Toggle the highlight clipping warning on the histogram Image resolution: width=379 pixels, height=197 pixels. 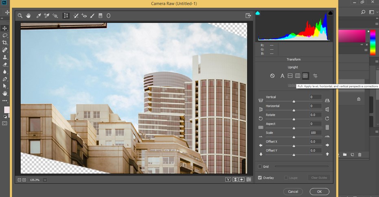330,13
